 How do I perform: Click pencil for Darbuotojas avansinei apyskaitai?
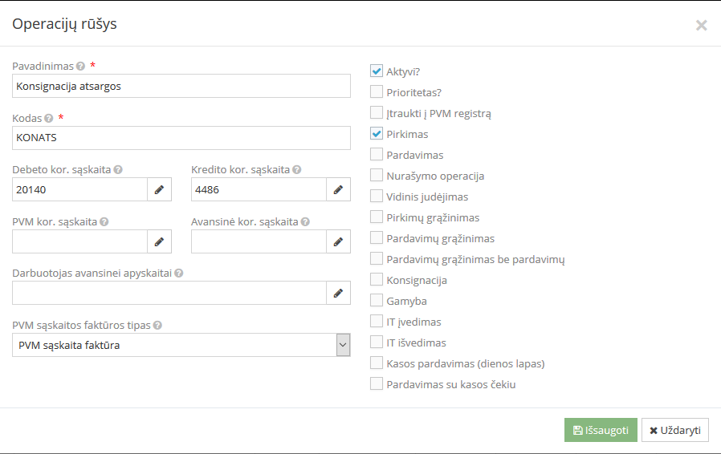click(x=338, y=293)
